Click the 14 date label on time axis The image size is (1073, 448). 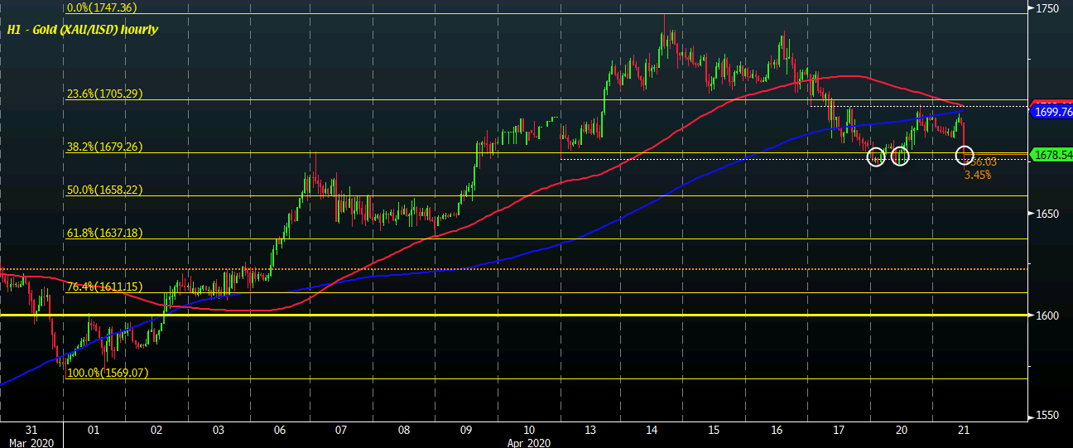point(652,431)
